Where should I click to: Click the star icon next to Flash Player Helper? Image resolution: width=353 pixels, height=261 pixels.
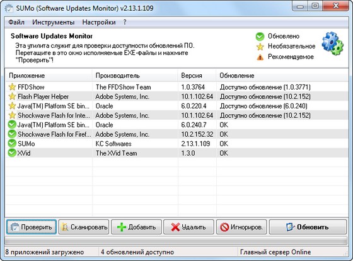[12, 96]
